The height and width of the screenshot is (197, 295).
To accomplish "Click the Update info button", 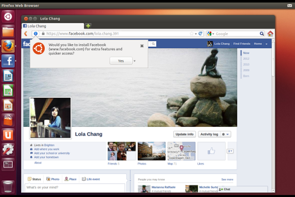I will [185, 134].
